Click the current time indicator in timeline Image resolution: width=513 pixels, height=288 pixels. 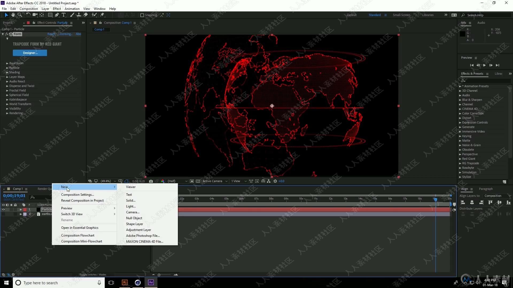tap(436, 199)
